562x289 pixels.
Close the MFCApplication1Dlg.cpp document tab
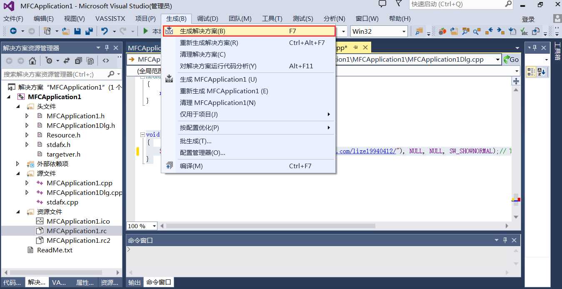(x=365, y=48)
